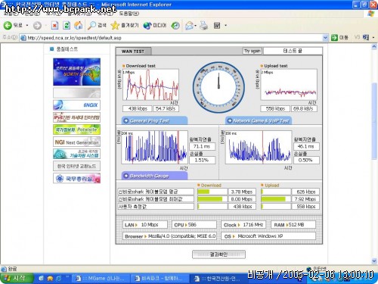Expand the Bandwidth Gauge section
This screenshot has height=284, width=378.
pyautogui.click(x=154, y=176)
